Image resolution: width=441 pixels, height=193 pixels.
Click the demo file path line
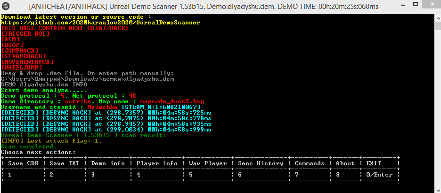[x=88, y=79]
